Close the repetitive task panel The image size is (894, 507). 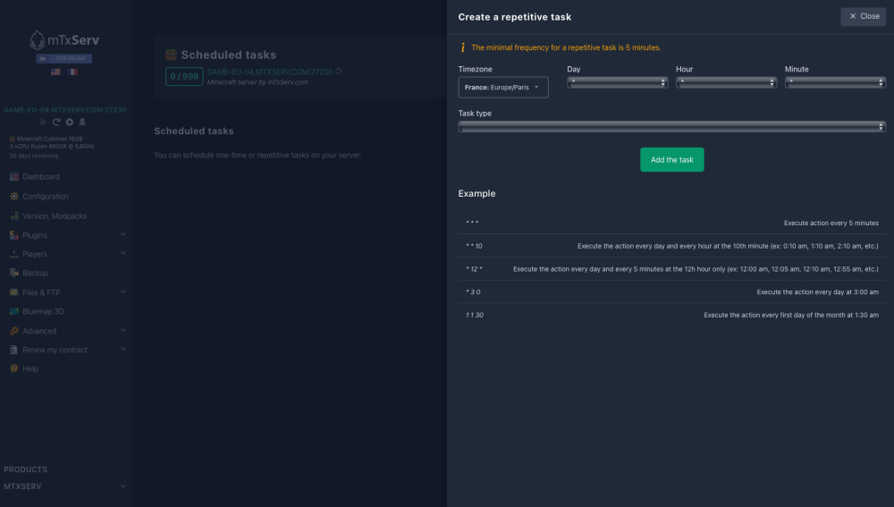pyautogui.click(x=863, y=16)
